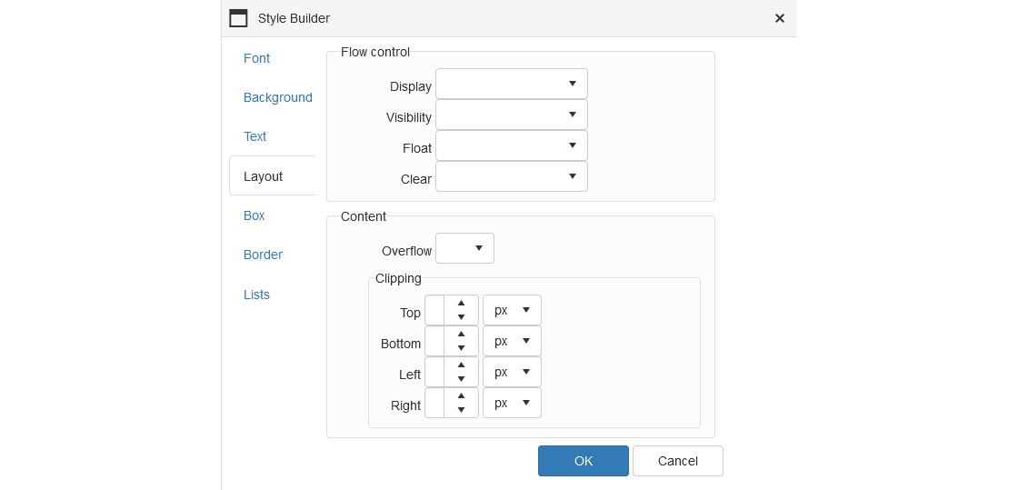Focus the Left clipping input field
Screen dimensions: 1018x490
click(434, 372)
